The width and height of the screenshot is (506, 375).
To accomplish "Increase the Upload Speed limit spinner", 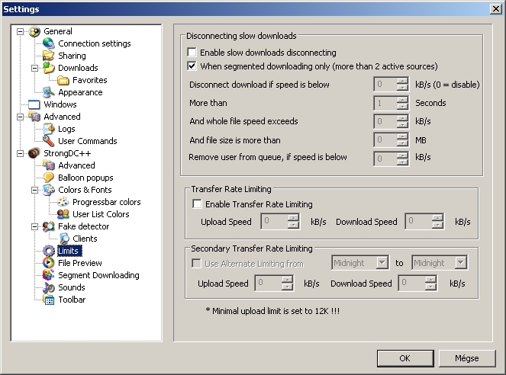I will pyautogui.click(x=293, y=218).
